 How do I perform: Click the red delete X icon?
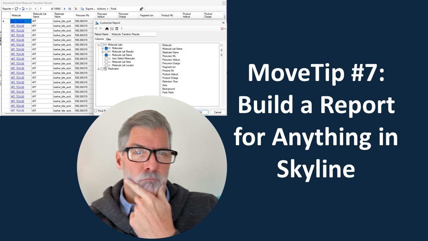click(x=76, y=9)
